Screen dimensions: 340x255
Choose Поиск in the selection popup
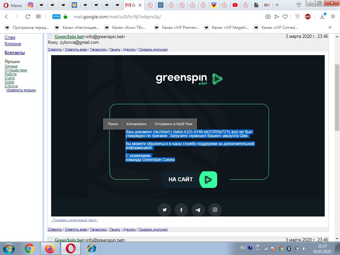(113, 124)
